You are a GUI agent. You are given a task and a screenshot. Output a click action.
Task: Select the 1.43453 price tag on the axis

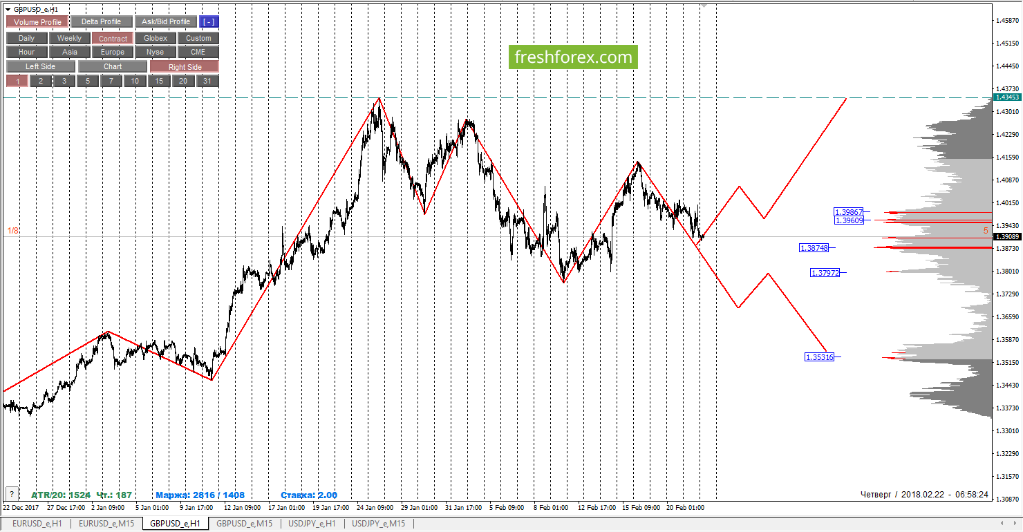(1007, 97)
